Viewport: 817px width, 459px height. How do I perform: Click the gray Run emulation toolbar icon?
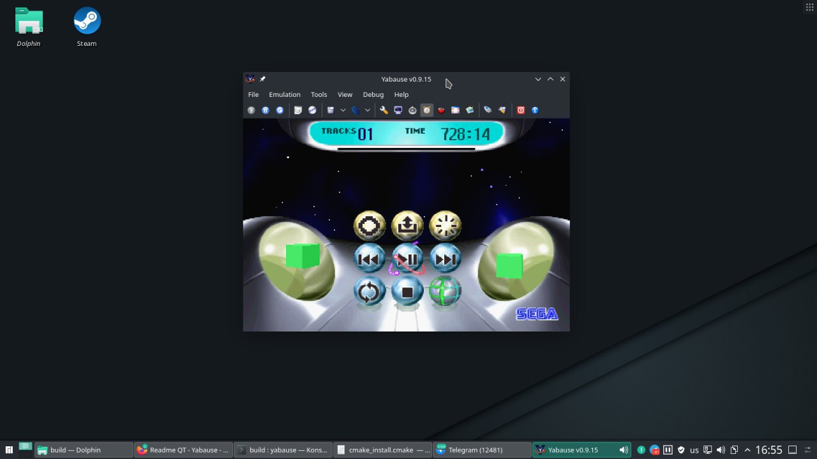click(x=251, y=110)
